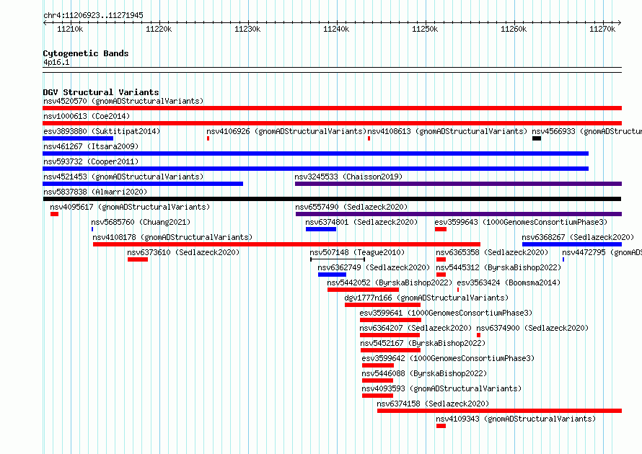The width and height of the screenshot is (642, 454).
Task: Click nsv6374801 (Sedlazeck2020) label
Action: (x=361, y=222)
